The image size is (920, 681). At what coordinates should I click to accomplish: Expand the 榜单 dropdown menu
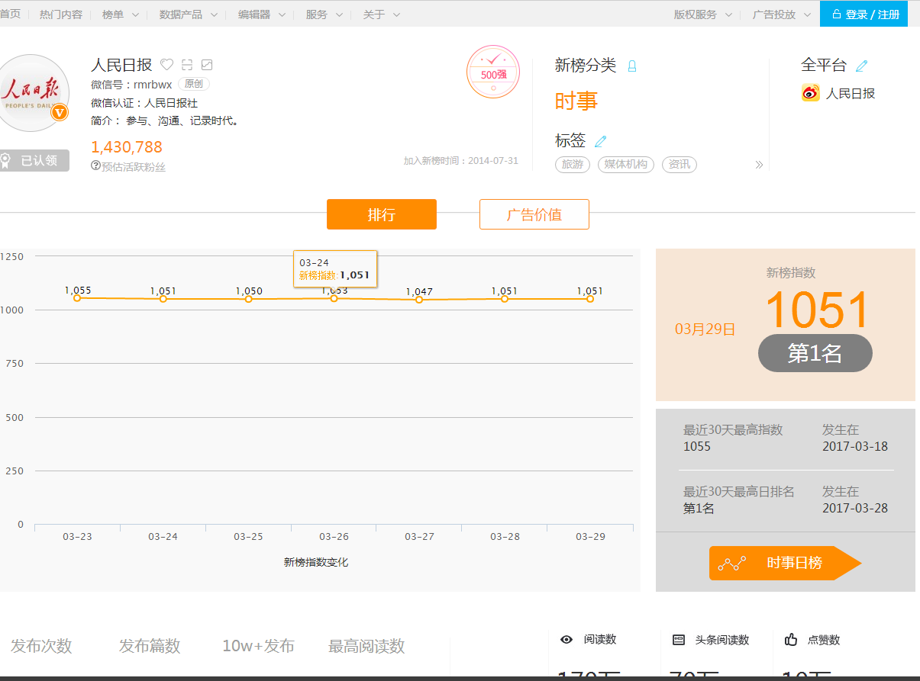point(121,14)
